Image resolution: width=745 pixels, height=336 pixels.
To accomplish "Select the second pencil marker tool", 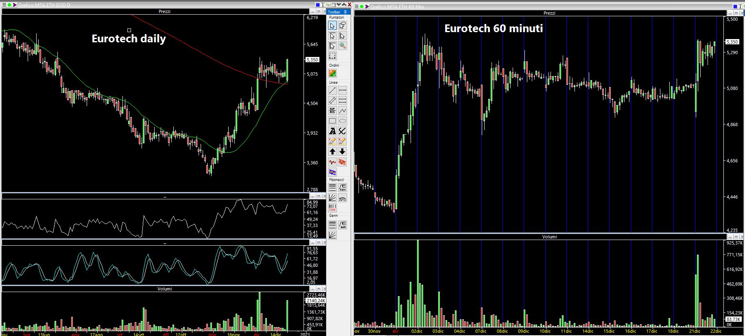I will 343,141.
